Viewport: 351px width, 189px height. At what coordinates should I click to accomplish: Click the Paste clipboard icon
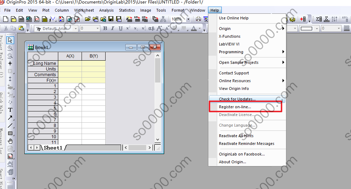(x=21, y=28)
